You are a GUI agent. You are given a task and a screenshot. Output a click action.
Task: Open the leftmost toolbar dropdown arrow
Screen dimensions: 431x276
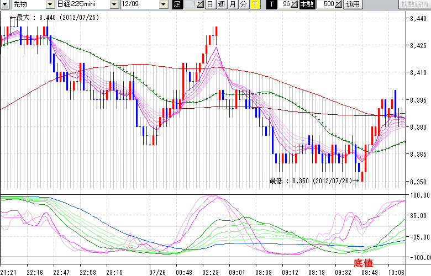(6, 4)
